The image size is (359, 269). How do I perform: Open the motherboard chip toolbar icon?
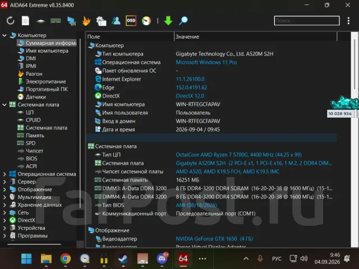point(40,21)
